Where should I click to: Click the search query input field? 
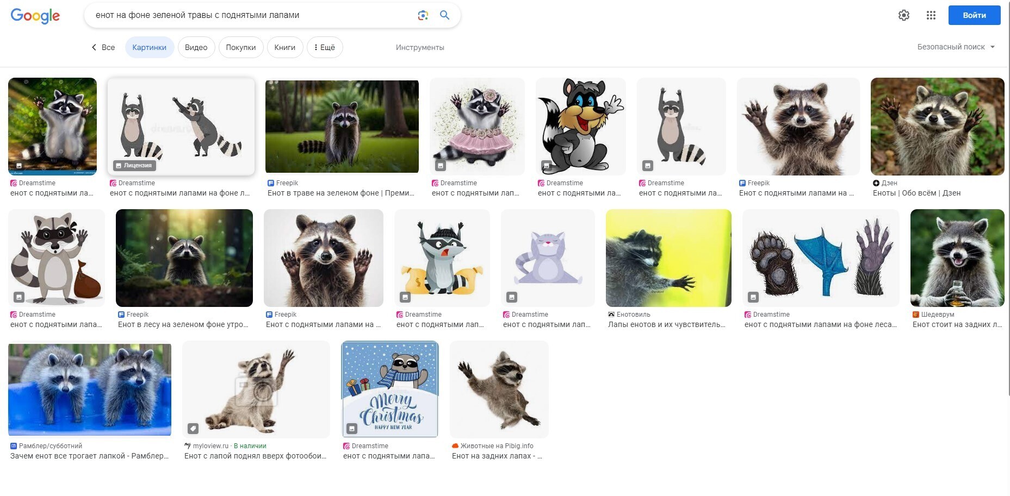tap(250, 15)
